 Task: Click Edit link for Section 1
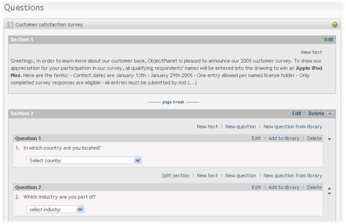tap(328, 40)
